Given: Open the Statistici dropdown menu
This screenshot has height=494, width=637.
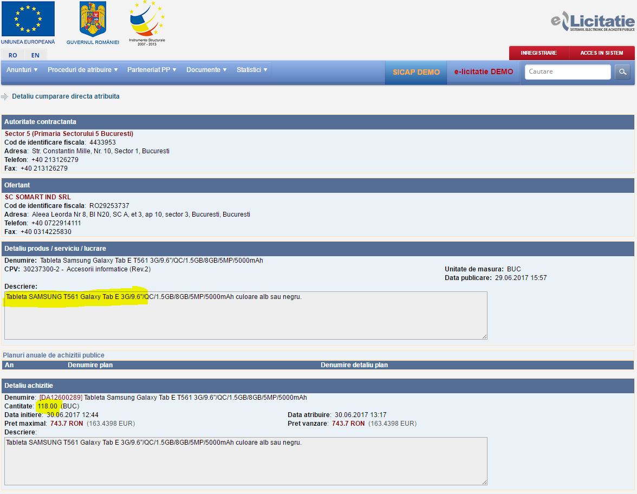Looking at the screenshot, I should (x=252, y=70).
